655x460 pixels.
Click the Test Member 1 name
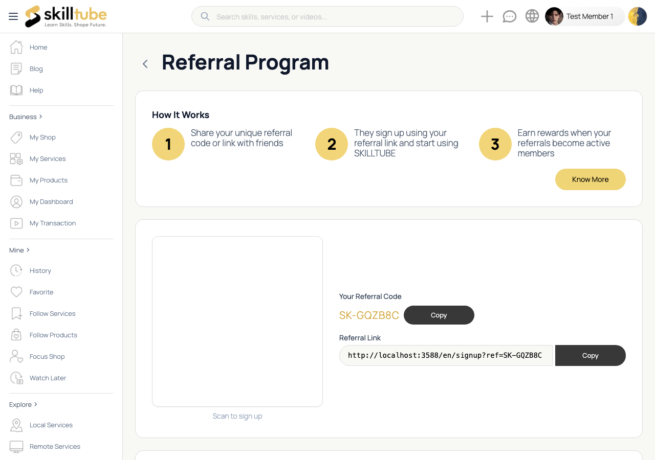[589, 16]
